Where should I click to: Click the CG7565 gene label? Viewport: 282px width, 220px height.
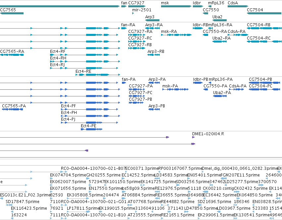(8, 10)
